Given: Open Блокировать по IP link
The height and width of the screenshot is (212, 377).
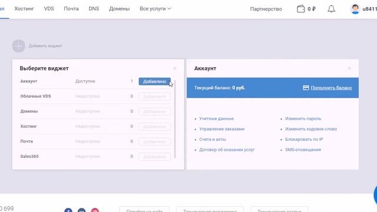Looking at the screenshot, I should tap(304, 140).
